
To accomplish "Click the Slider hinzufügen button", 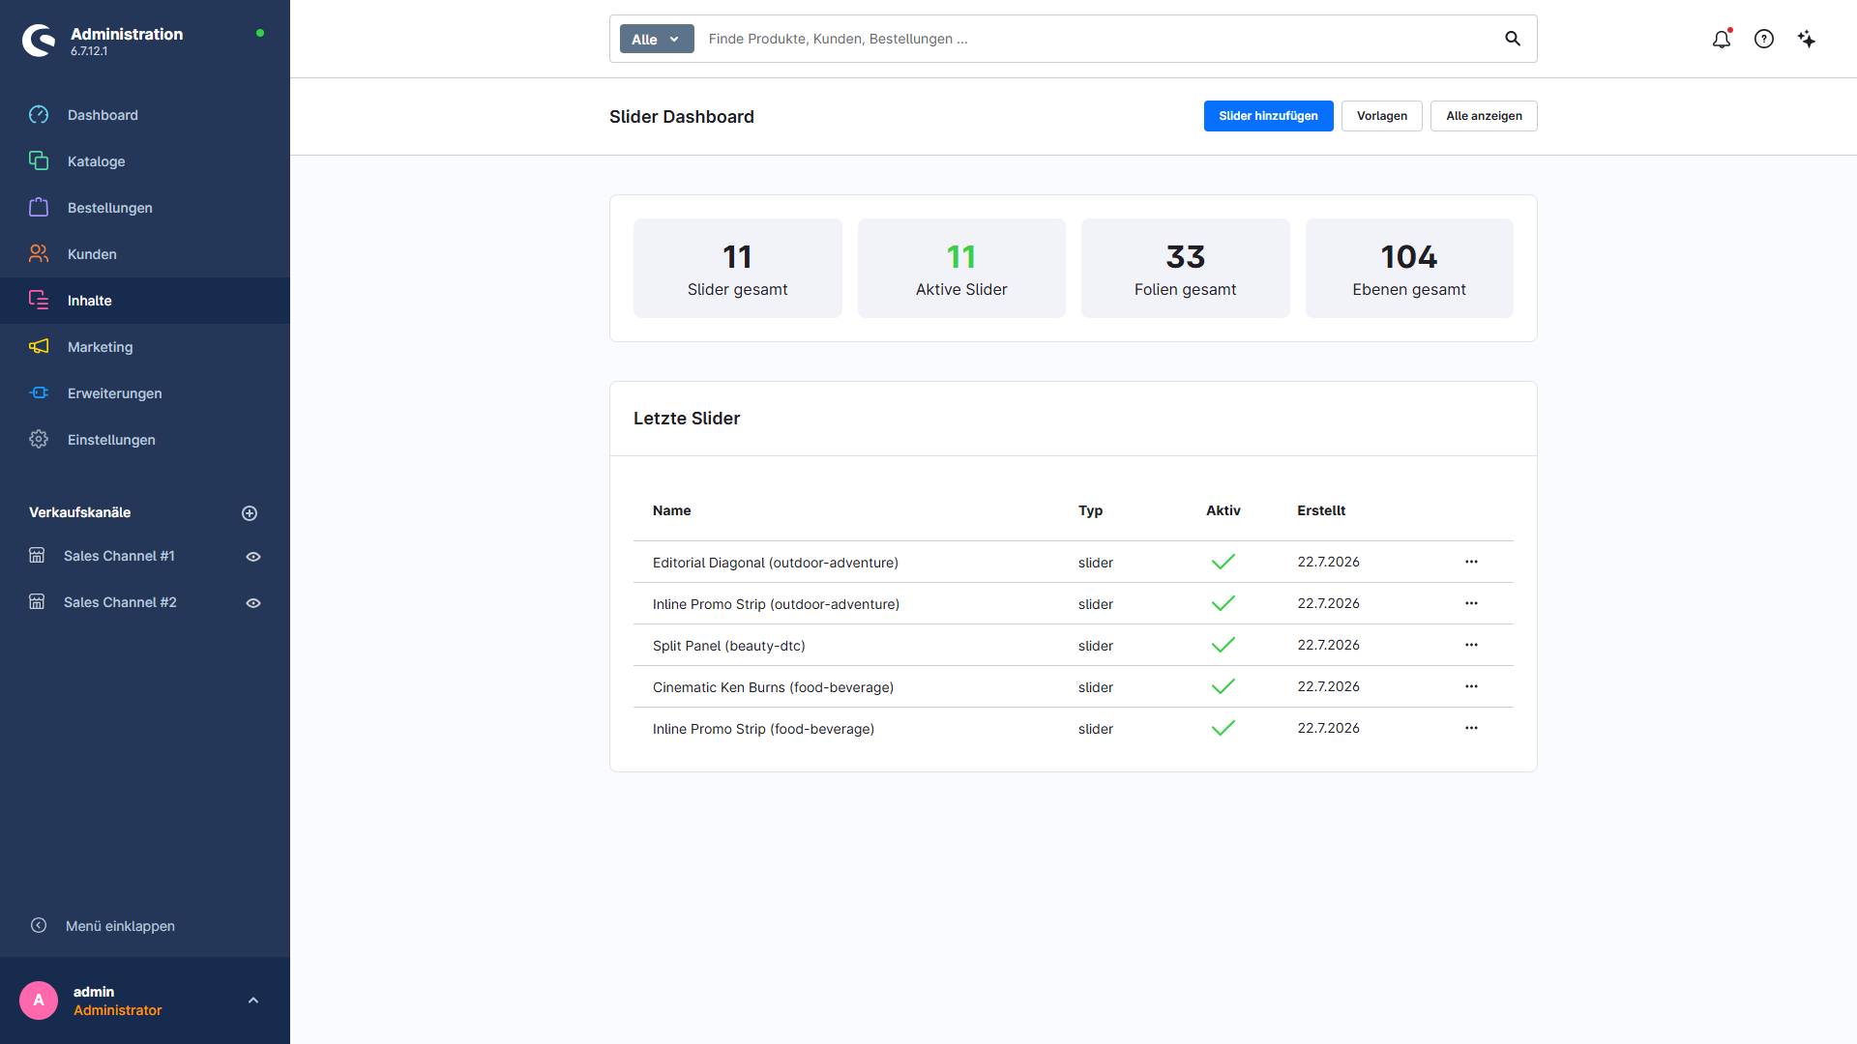I will tap(1268, 116).
